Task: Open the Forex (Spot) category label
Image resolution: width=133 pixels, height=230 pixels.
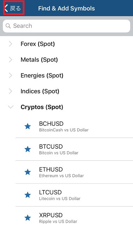Action: click(38, 44)
